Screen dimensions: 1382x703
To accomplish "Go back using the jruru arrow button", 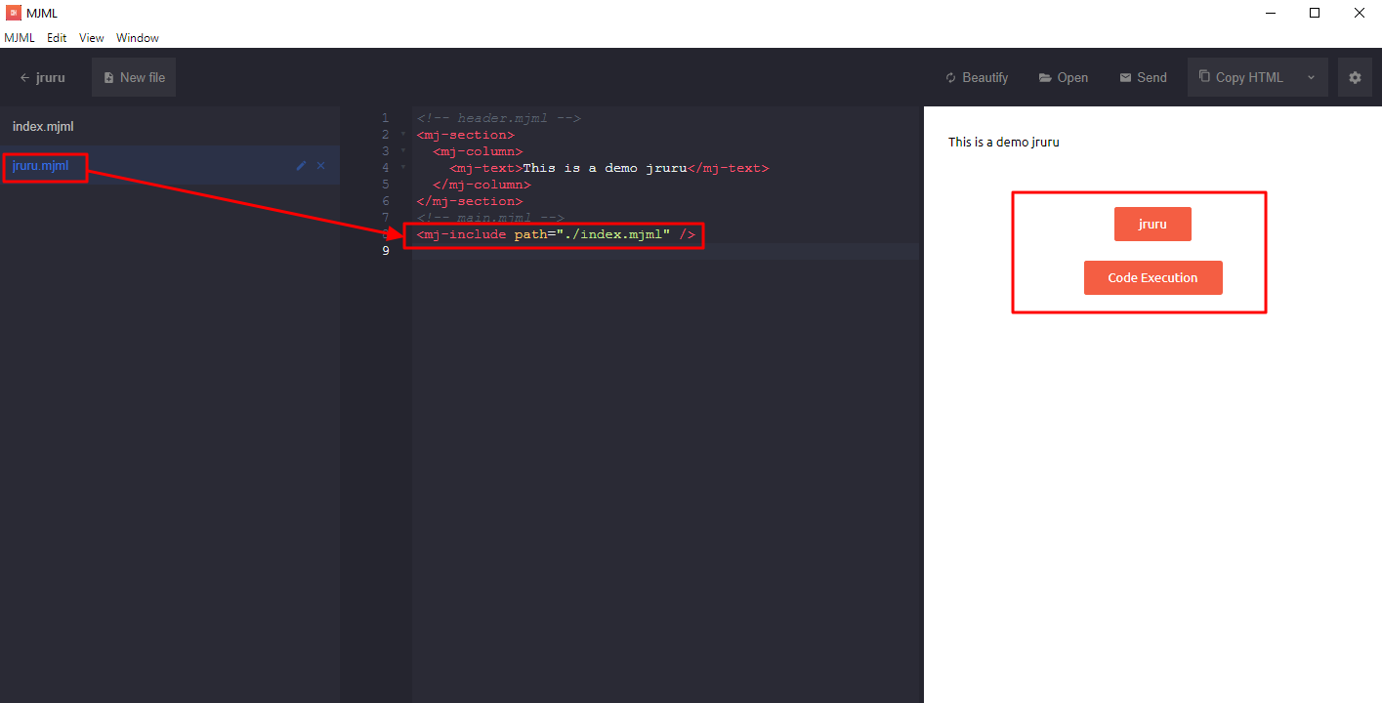I will point(43,78).
